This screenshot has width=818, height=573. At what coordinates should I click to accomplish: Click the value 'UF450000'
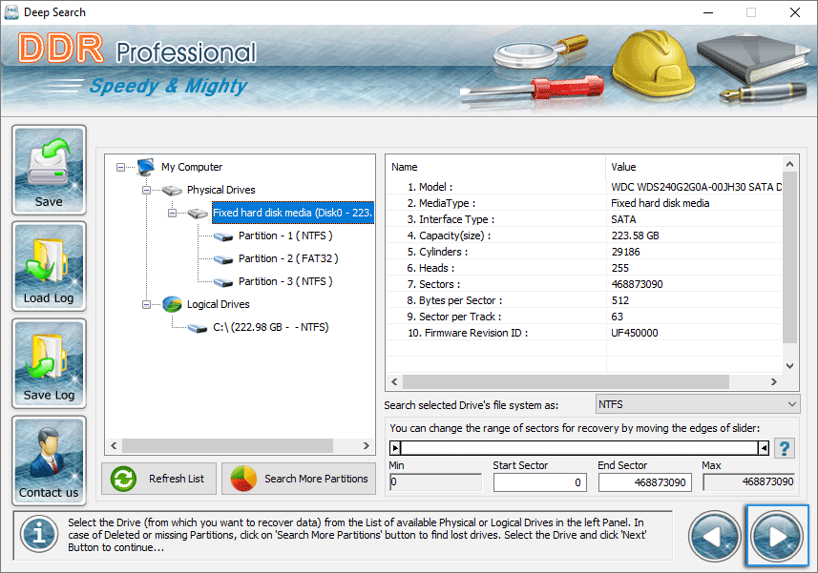pyautogui.click(x=635, y=333)
